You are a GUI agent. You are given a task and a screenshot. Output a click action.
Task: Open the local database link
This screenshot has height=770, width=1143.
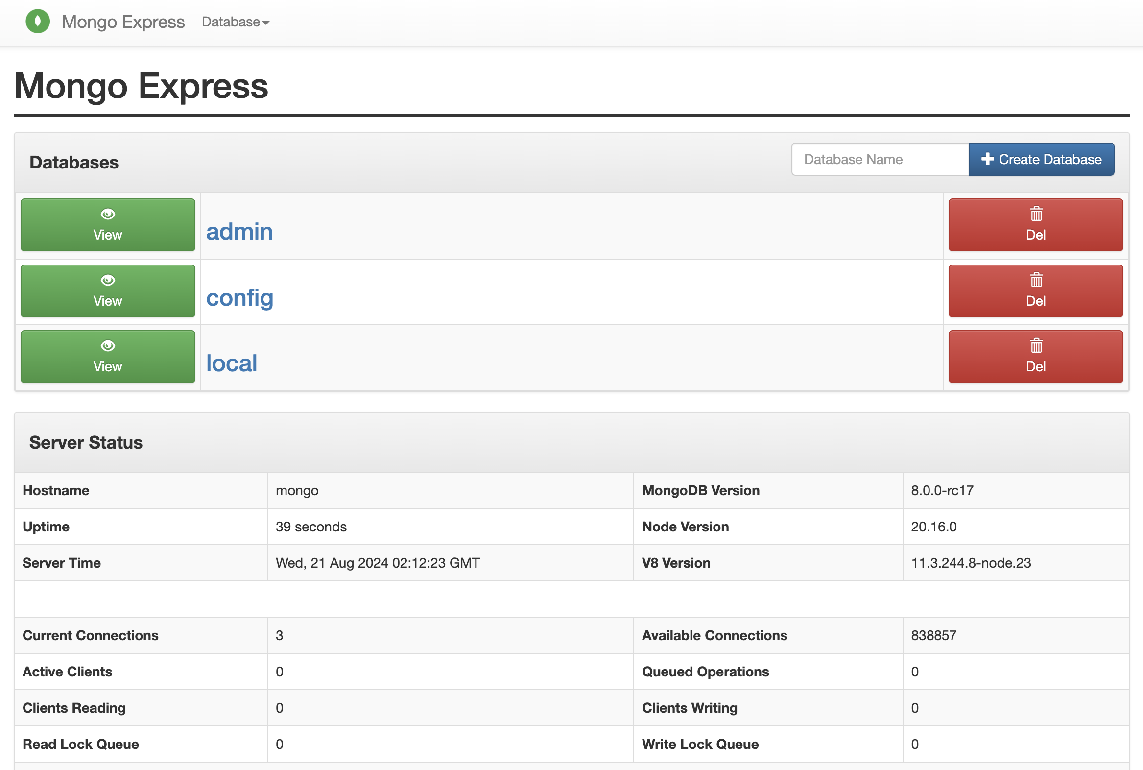[231, 363]
